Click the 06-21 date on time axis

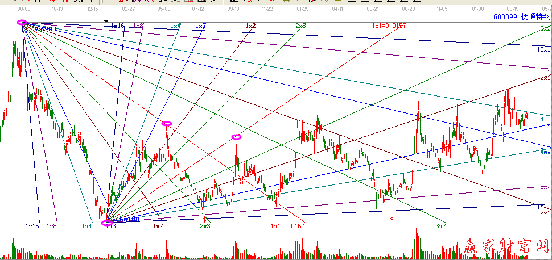click(x=373, y=10)
